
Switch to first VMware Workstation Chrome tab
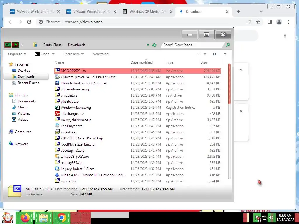tap(35, 12)
